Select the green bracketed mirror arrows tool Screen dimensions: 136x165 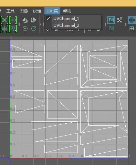pos(13,20)
